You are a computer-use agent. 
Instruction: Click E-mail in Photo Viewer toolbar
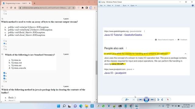point(117,5)
